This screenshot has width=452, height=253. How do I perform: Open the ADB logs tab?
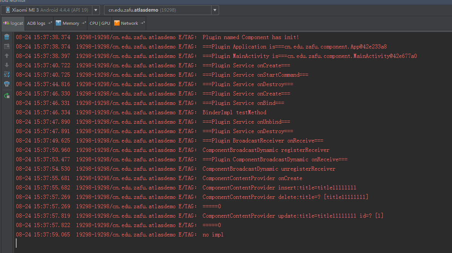(36, 23)
